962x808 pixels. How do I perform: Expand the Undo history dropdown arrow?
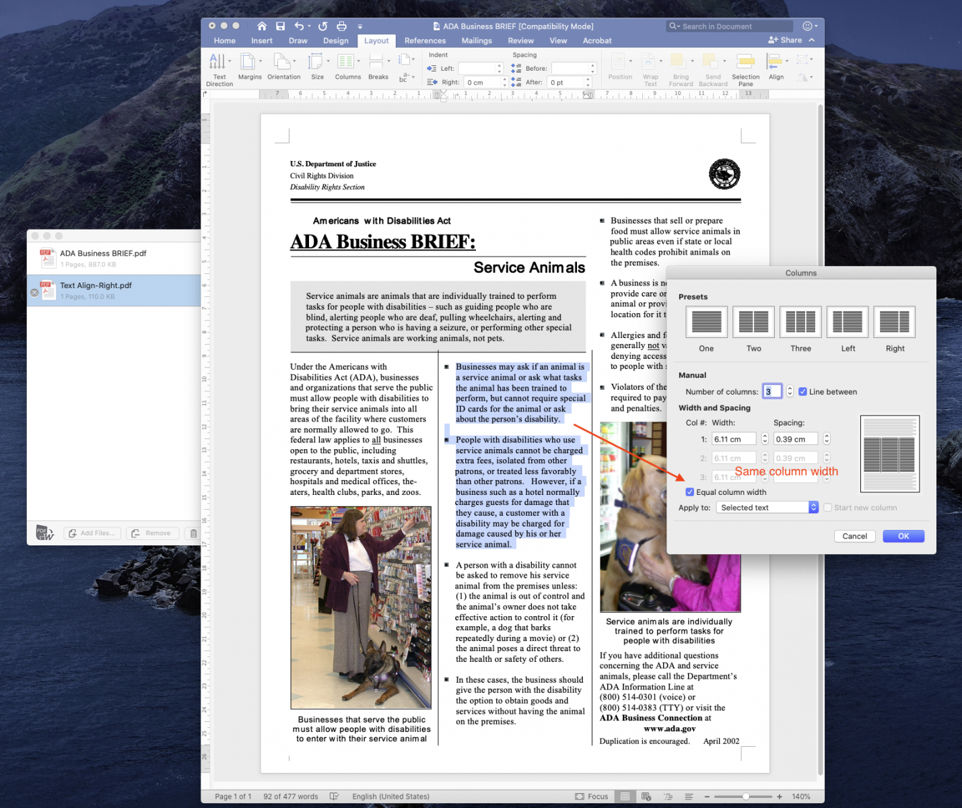tap(309, 26)
